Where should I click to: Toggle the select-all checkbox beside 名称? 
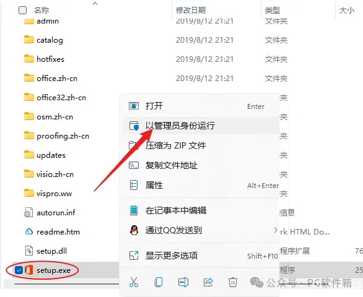(x=22, y=10)
